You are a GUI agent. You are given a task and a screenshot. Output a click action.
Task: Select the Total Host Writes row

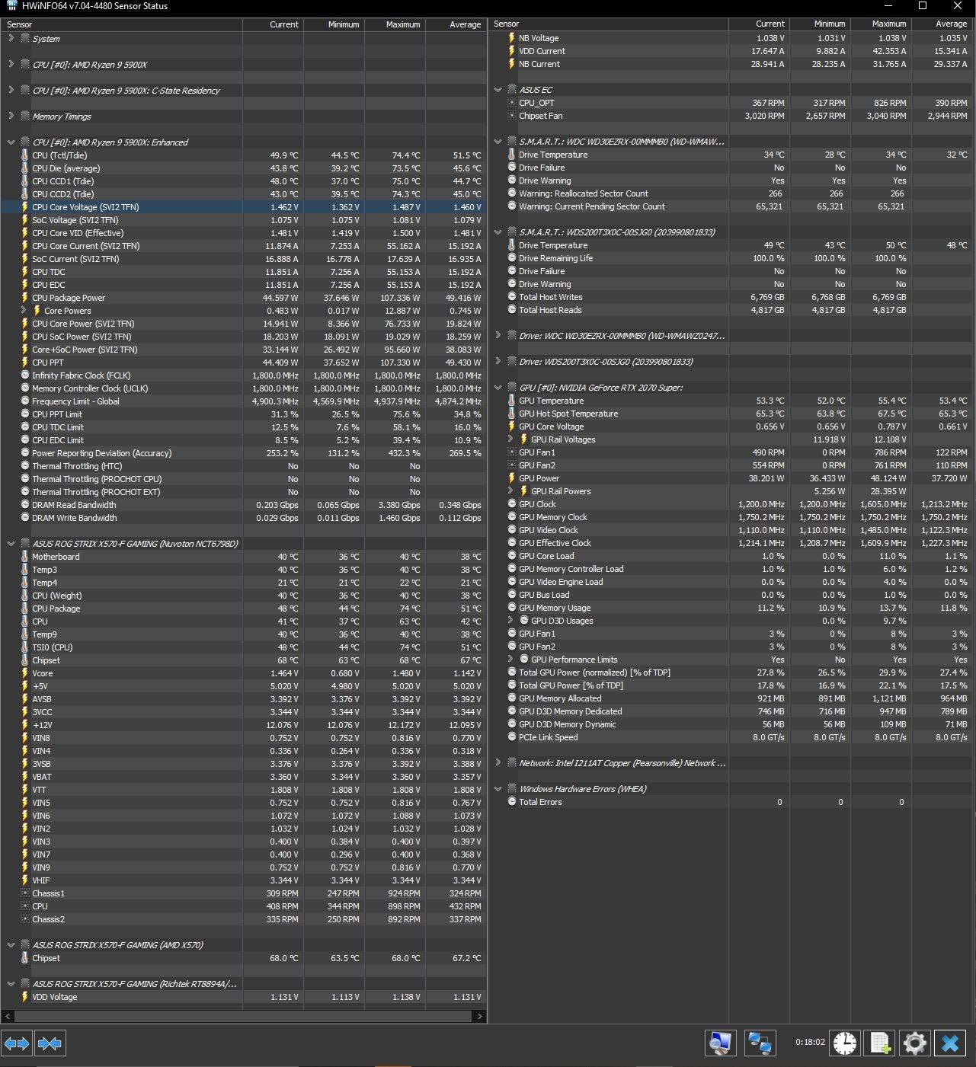[x=732, y=297]
